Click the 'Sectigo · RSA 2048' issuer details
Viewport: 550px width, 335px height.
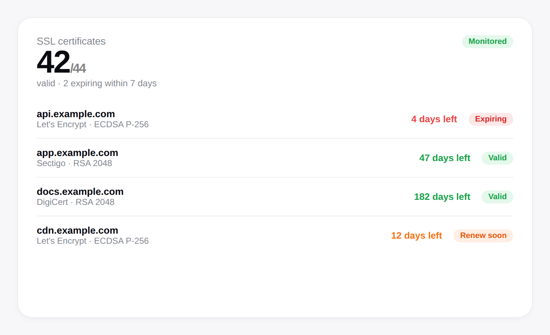pos(74,163)
